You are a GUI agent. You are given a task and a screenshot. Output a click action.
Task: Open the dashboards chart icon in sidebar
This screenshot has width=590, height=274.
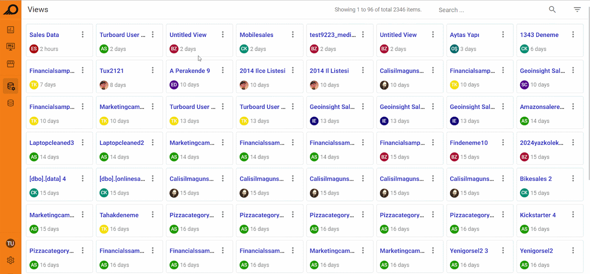pos(11,30)
